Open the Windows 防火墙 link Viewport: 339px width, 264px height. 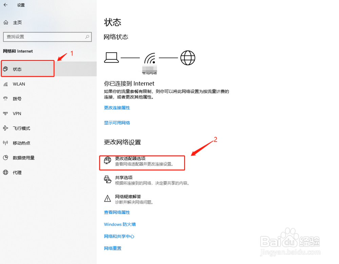point(120,224)
